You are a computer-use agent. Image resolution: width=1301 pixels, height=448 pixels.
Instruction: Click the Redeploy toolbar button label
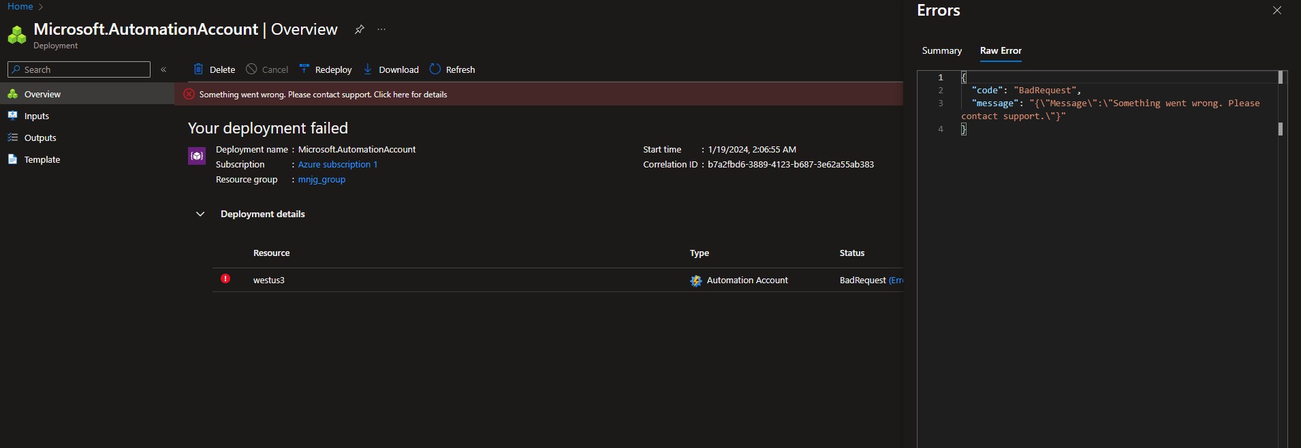pyautogui.click(x=333, y=69)
